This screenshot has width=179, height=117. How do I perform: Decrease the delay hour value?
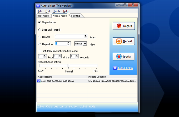pyautogui.click(x=45, y=57)
